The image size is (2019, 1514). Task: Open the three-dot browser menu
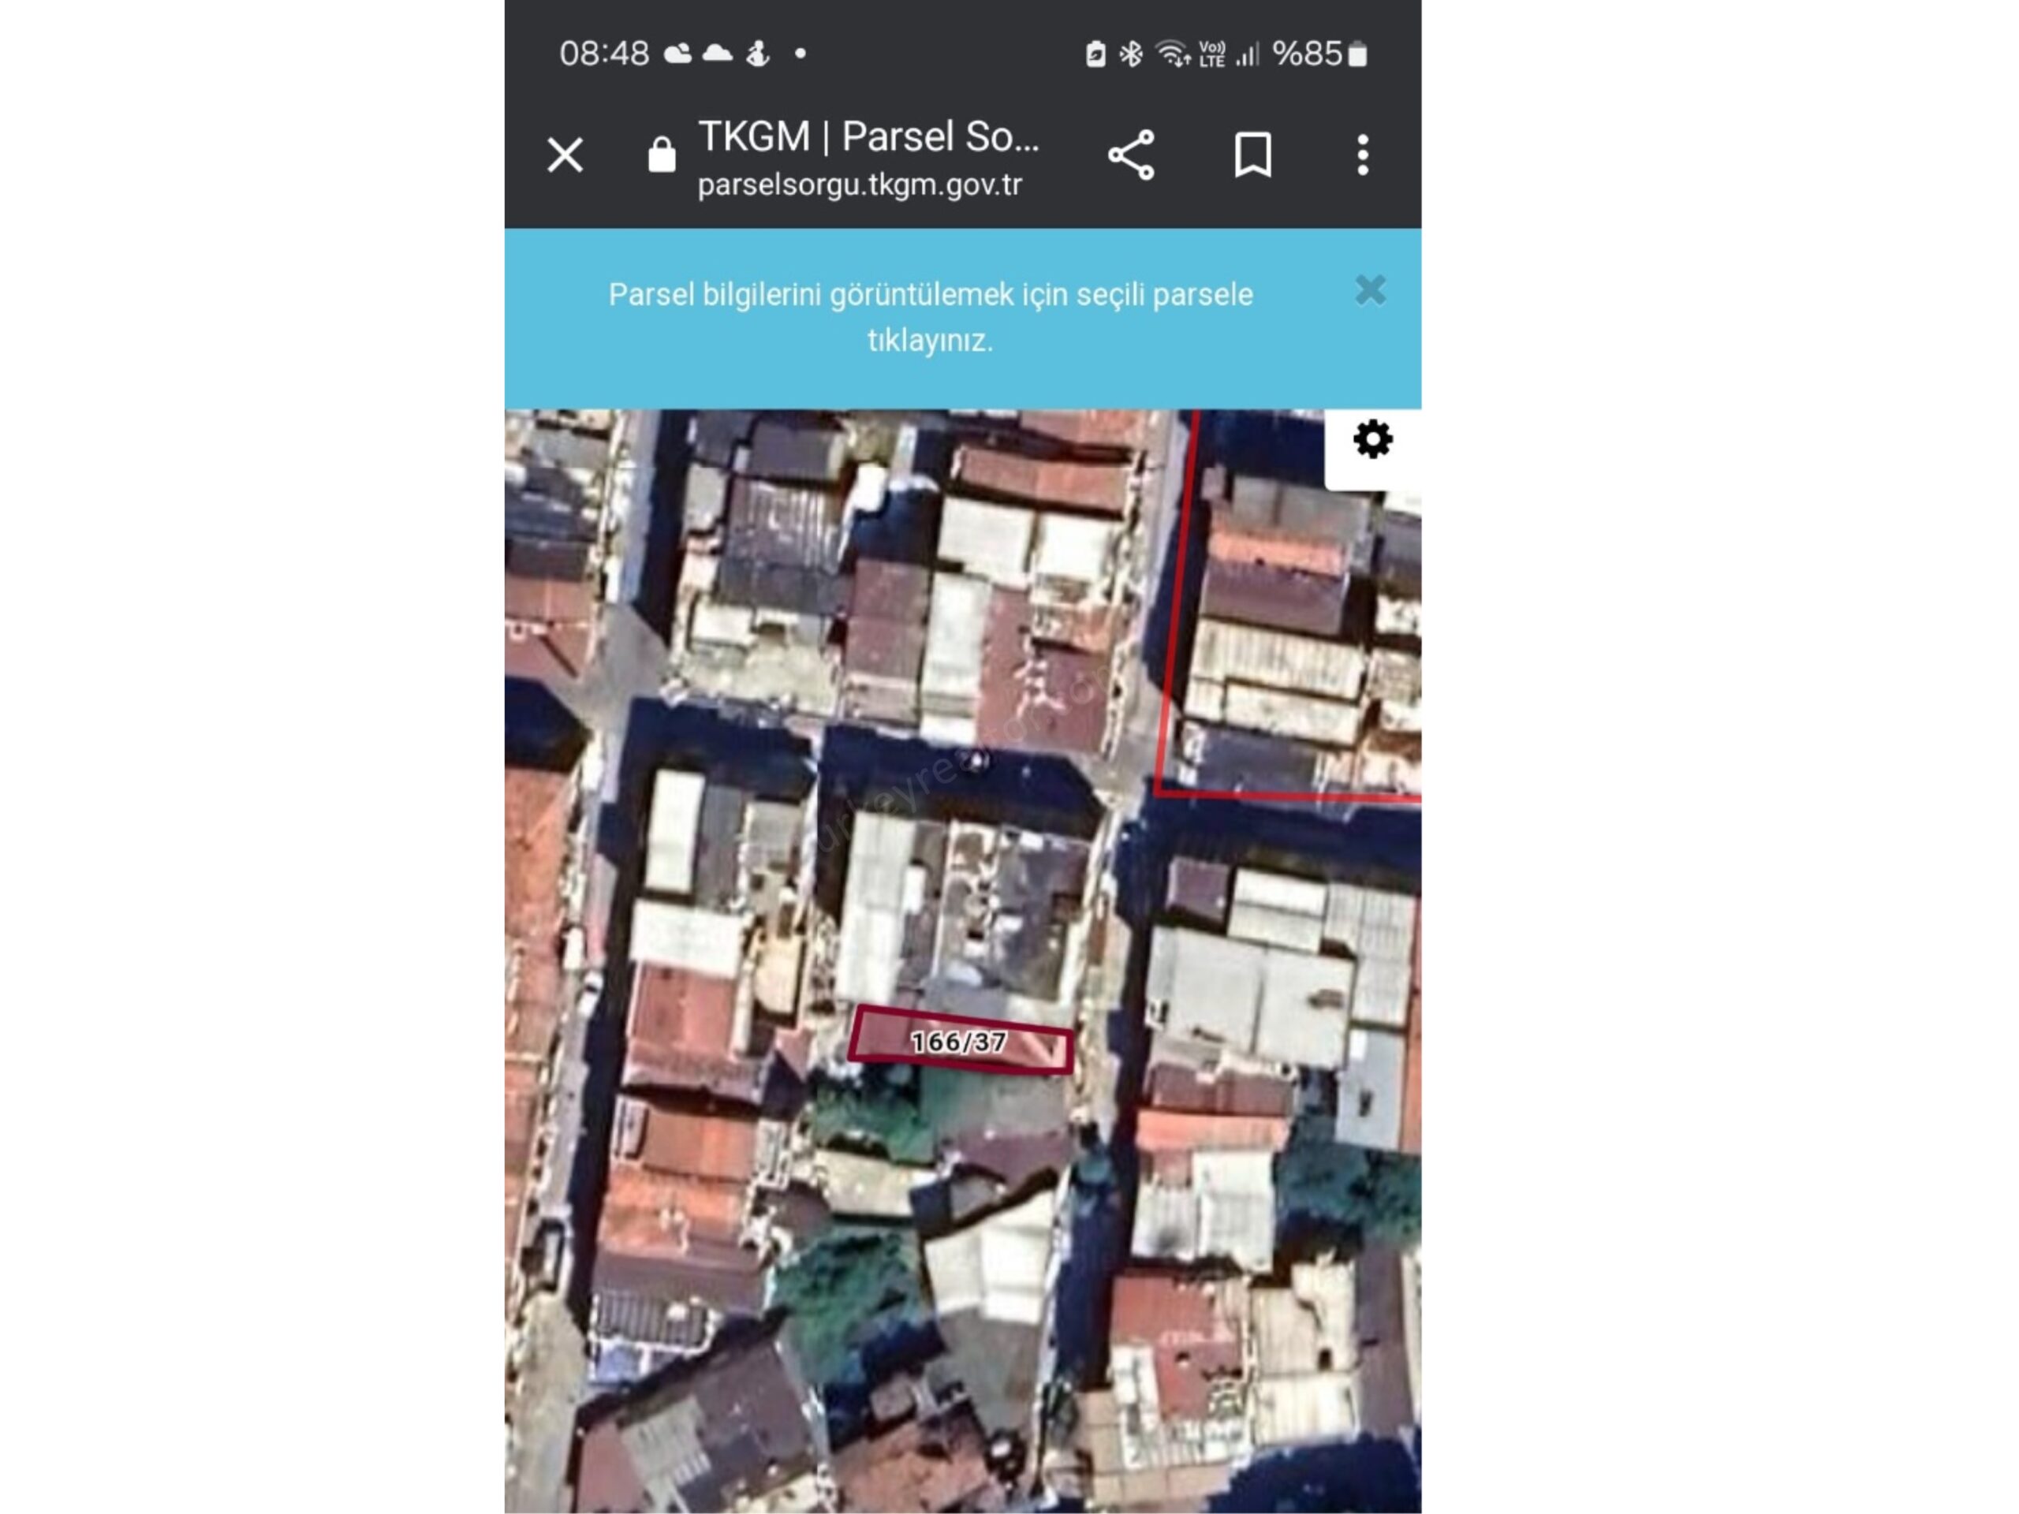point(1362,155)
